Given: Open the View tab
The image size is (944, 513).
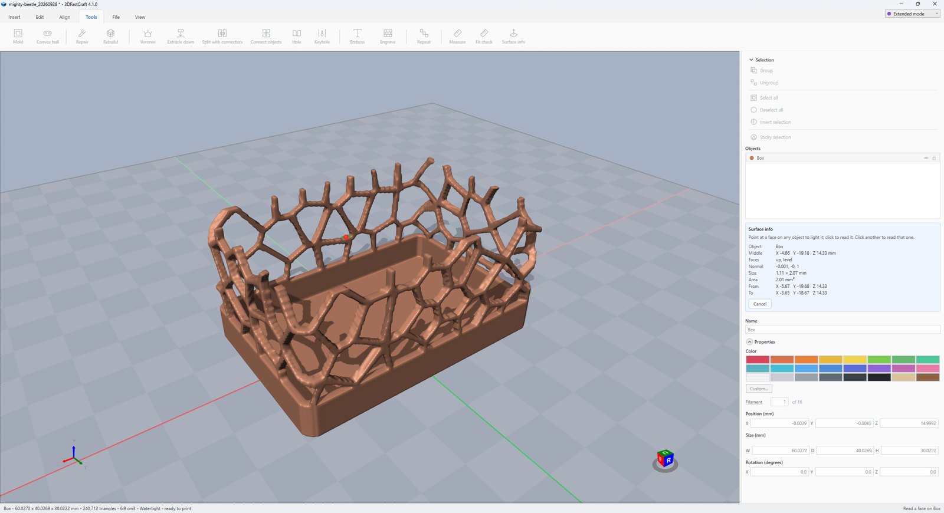Looking at the screenshot, I should (x=140, y=17).
